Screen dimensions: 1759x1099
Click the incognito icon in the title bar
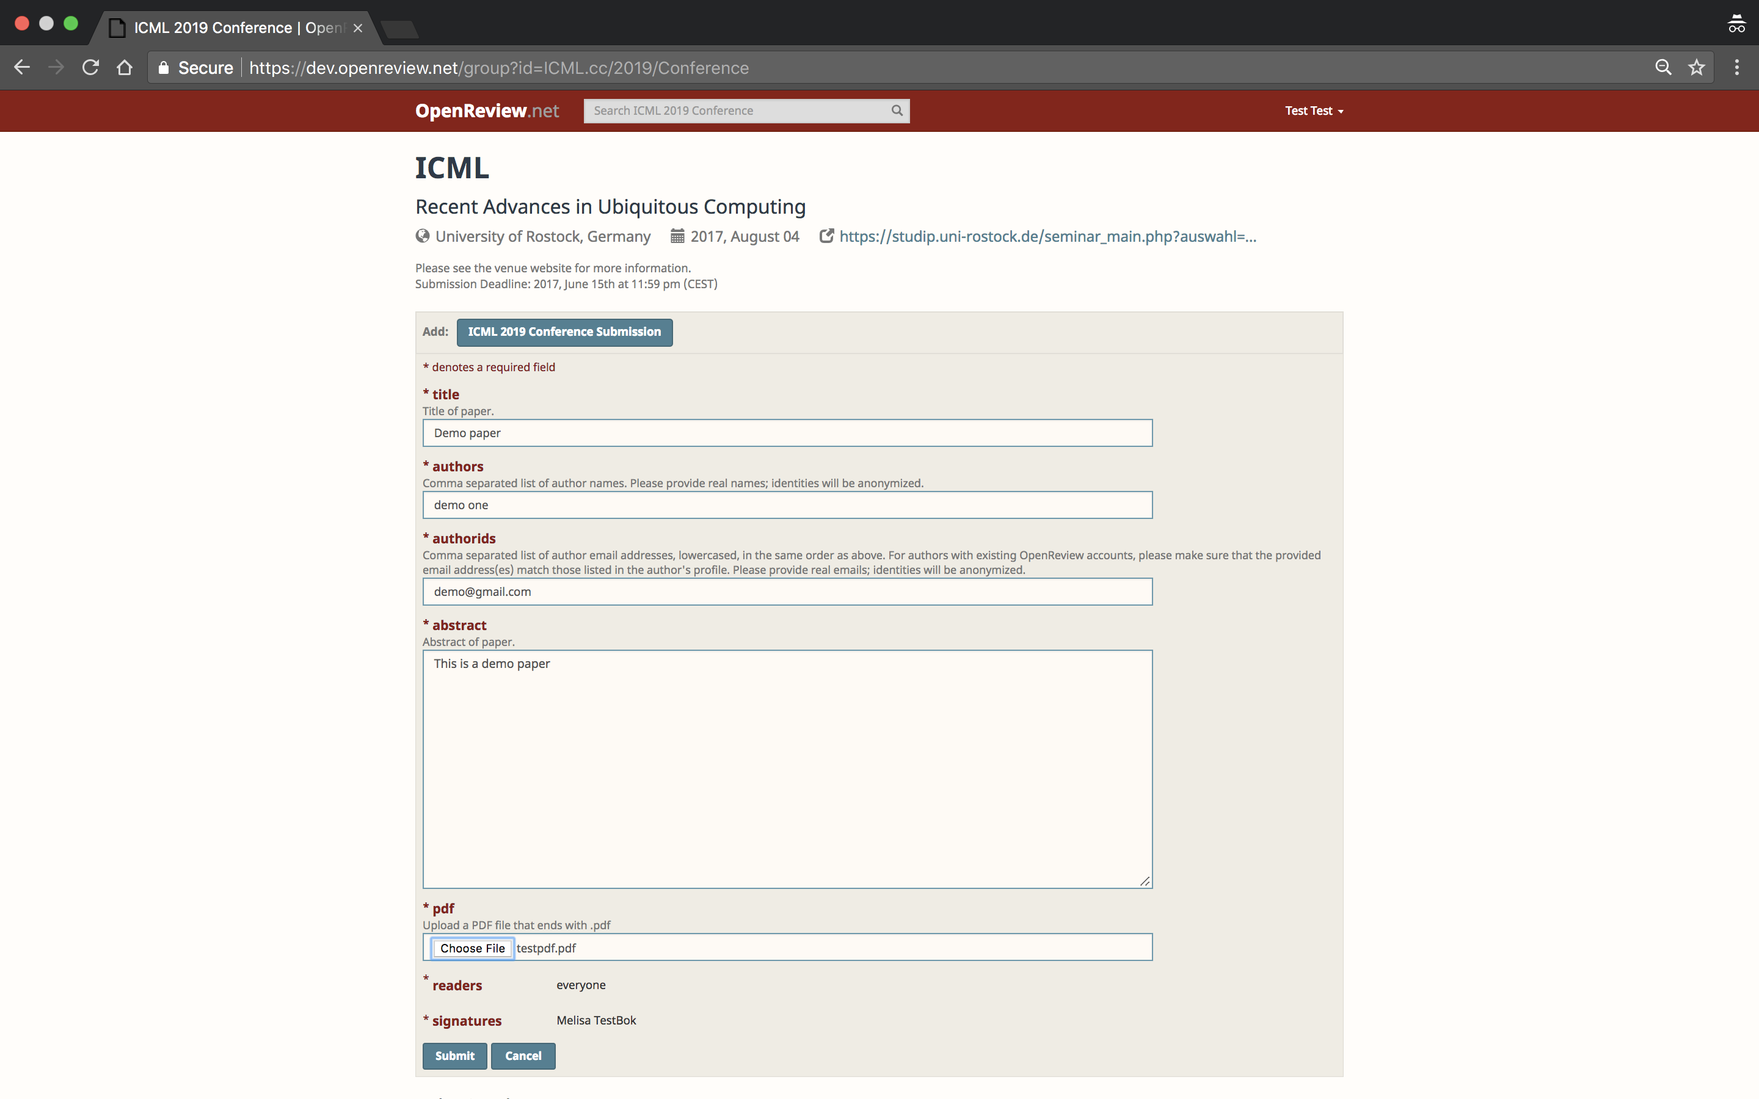tap(1736, 24)
